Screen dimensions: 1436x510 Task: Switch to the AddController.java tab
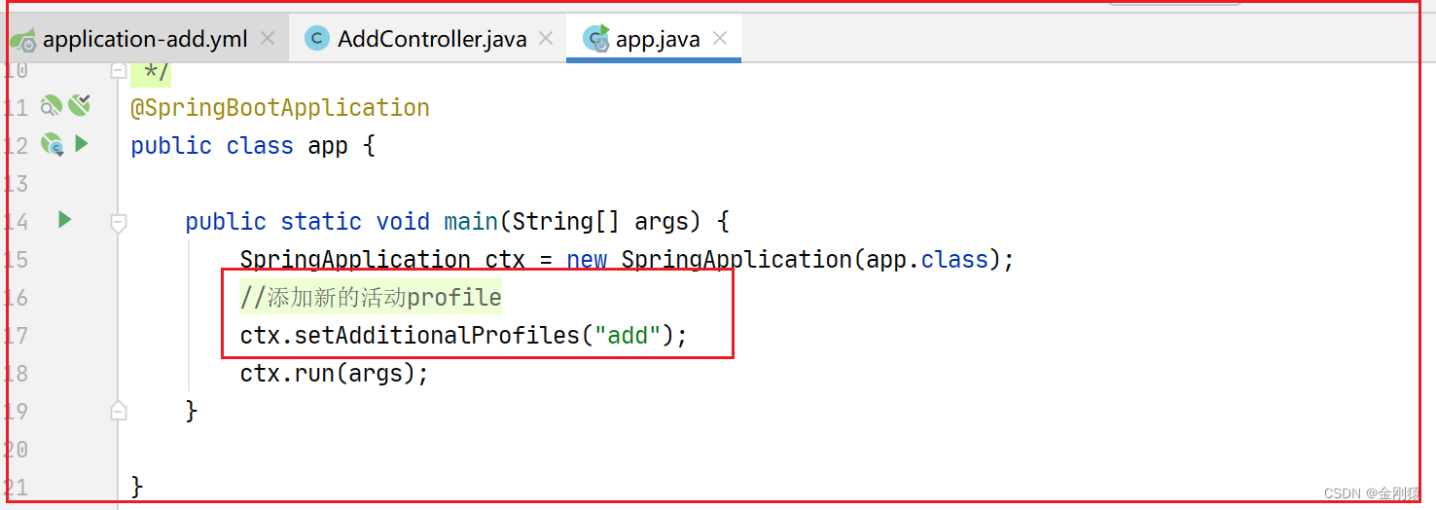tap(428, 39)
